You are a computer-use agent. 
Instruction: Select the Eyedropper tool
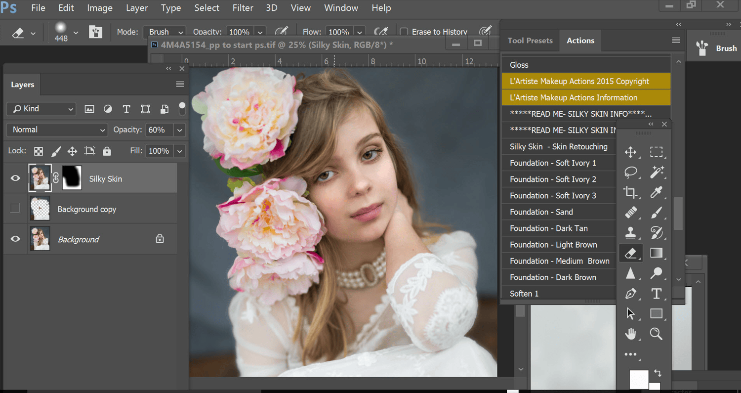pos(656,192)
